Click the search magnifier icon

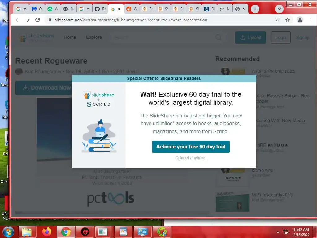pos(218,37)
